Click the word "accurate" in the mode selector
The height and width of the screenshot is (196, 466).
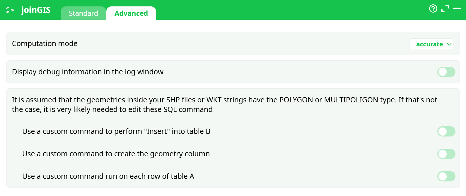429,44
